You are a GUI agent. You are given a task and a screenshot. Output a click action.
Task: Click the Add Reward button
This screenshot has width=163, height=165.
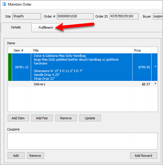click(144, 156)
